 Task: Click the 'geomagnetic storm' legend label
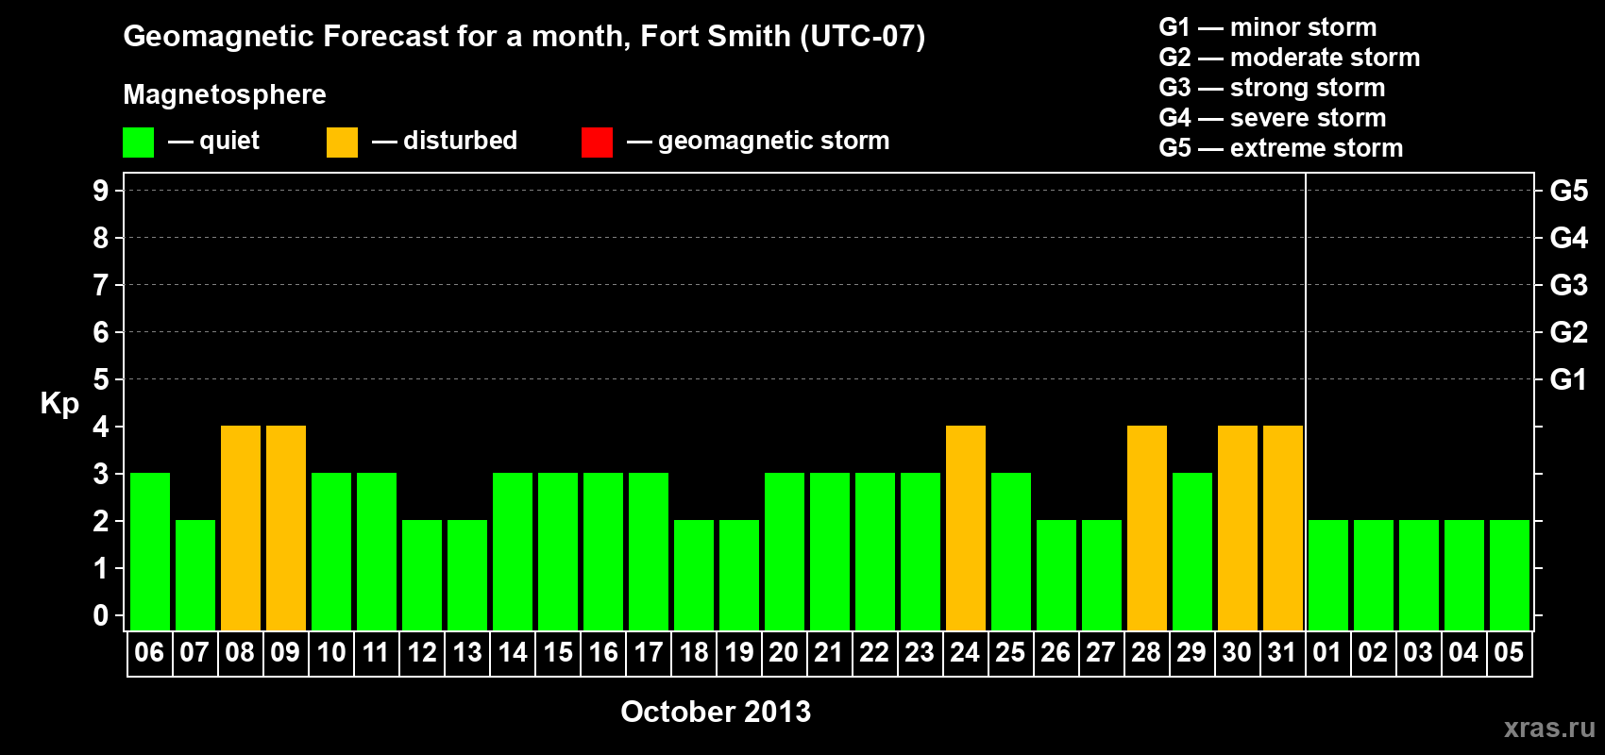pos(774,141)
